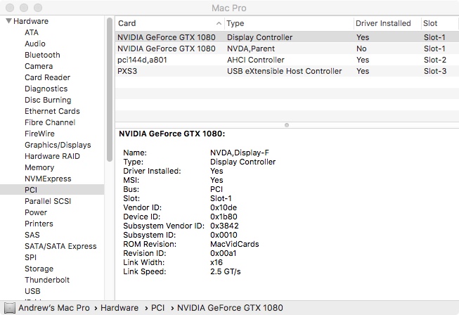Select Storage in the sidebar
Viewport: 459px width, 315px height.
(39, 269)
